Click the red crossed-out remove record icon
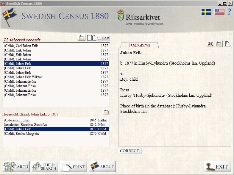This screenshot has height=175, width=234. pyautogui.click(x=210, y=44)
